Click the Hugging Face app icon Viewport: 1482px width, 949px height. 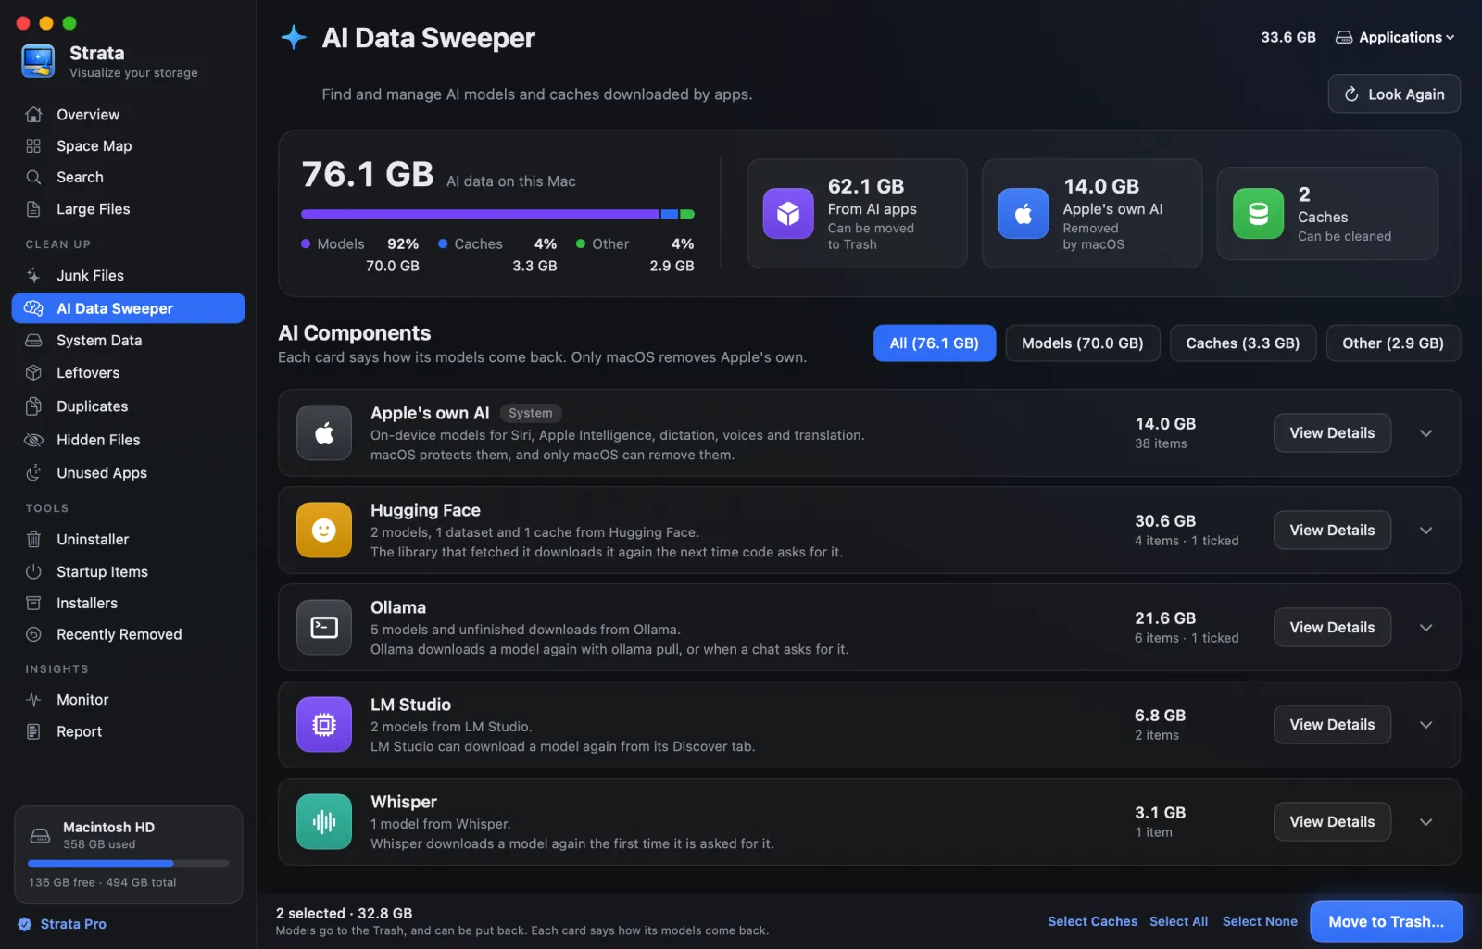click(x=324, y=531)
